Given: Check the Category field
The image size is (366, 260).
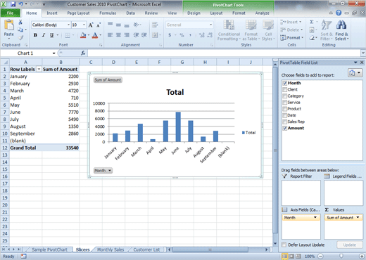Looking at the screenshot, I should [285, 96].
